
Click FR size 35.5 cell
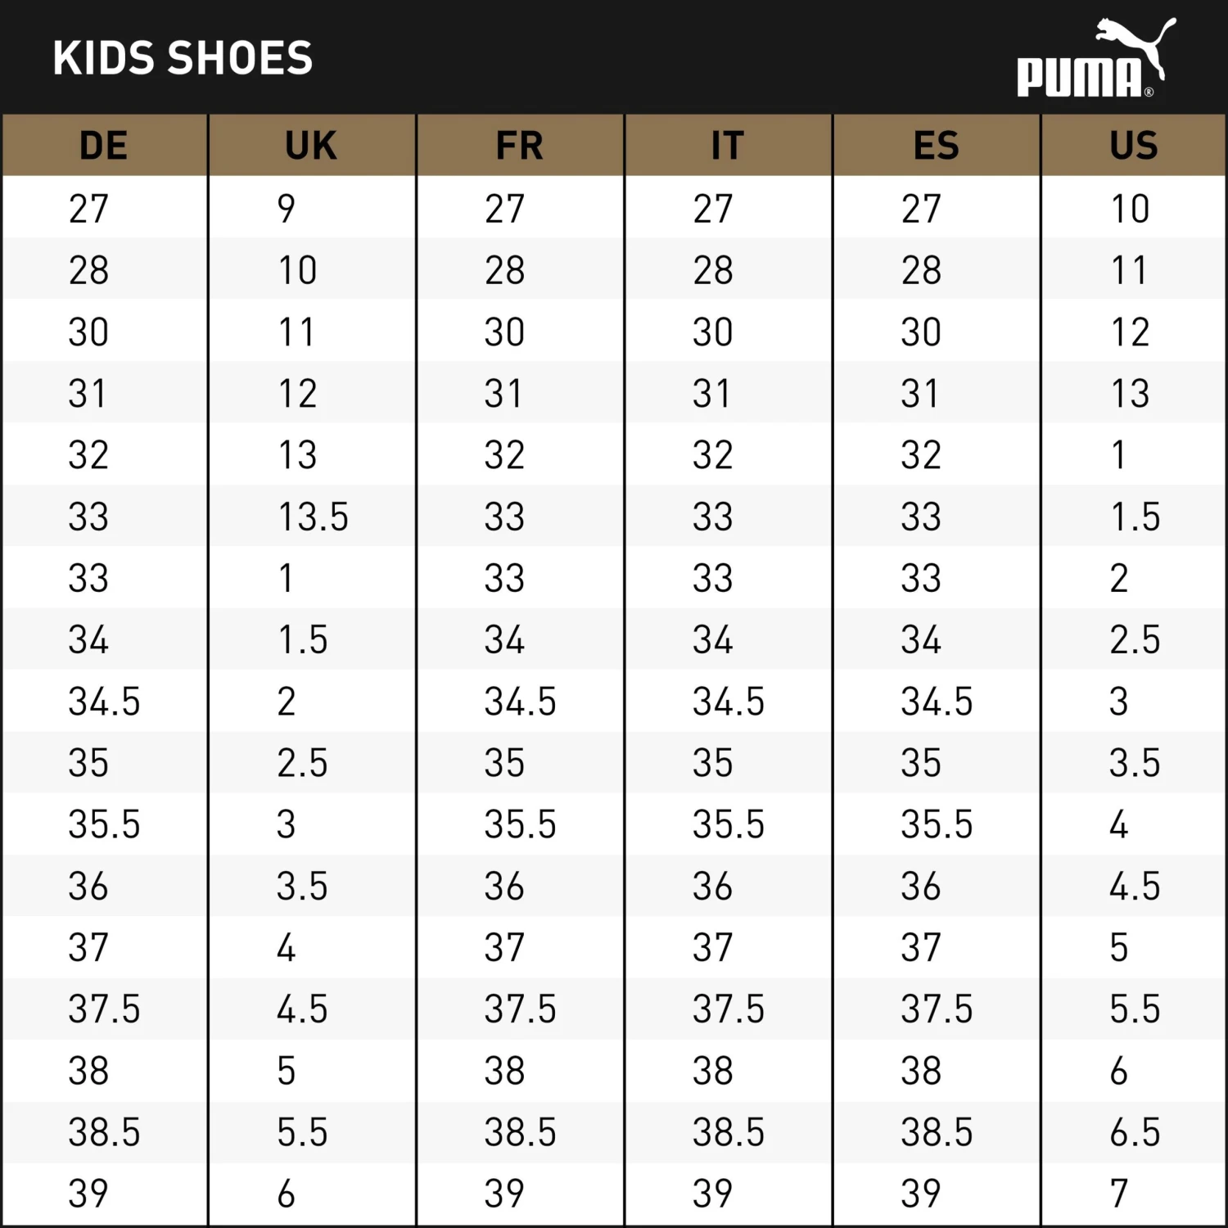tap(520, 824)
